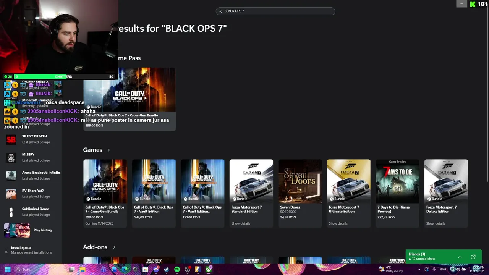
Task: Click the ENG language indicator
Action: click(x=443, y=269)
